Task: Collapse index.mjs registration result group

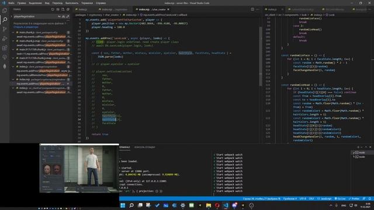Action: [13, 79]
